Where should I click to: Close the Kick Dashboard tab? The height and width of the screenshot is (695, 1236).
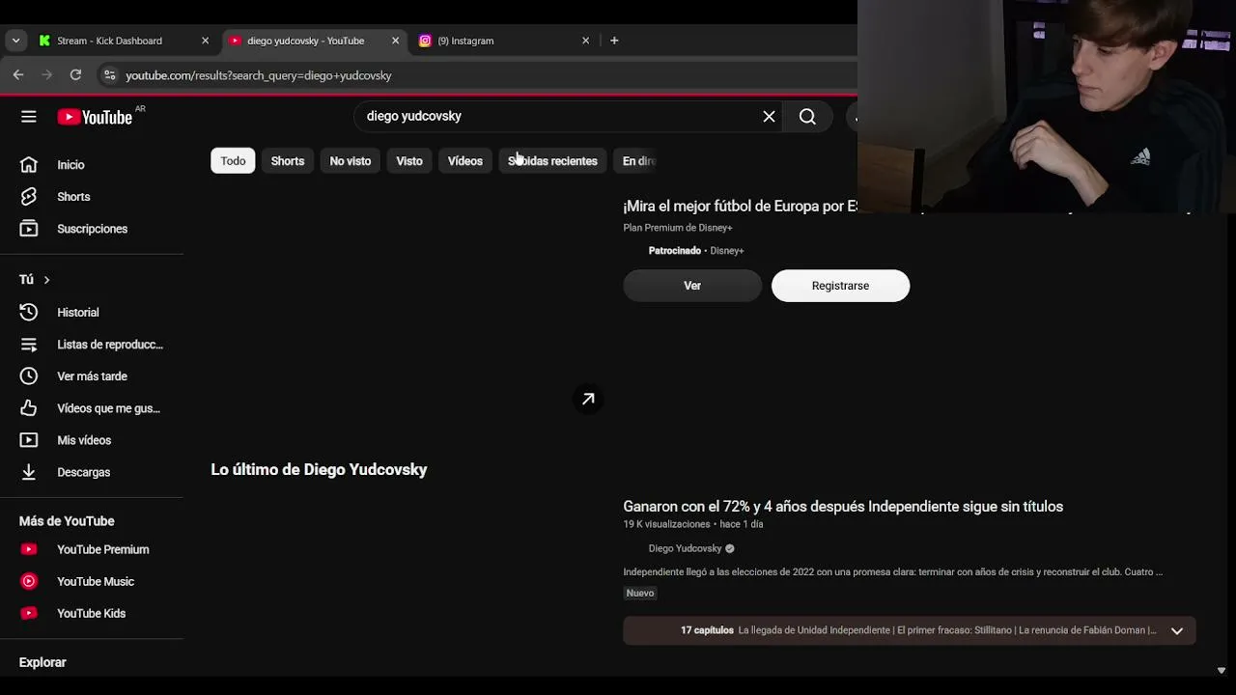coord(205,41)
